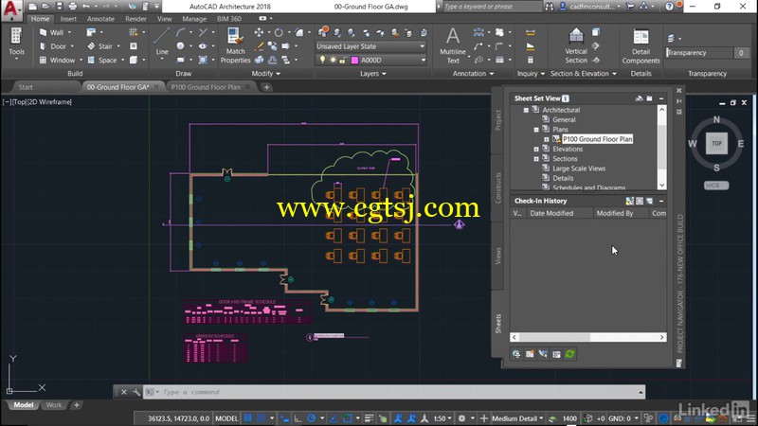
Task: Toggle layer on/off lightbulb for A000D
Action: [x=322, y=60]
